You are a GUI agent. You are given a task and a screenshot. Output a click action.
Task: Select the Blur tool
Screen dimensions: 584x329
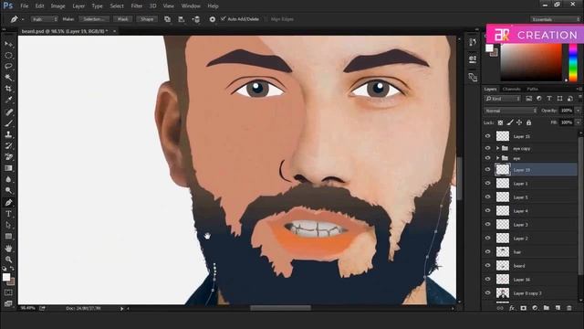(x=8, y=179)
